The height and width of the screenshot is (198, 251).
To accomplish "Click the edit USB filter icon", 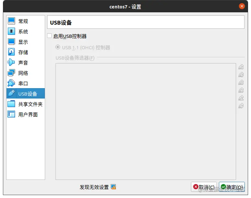I will 241,82.
